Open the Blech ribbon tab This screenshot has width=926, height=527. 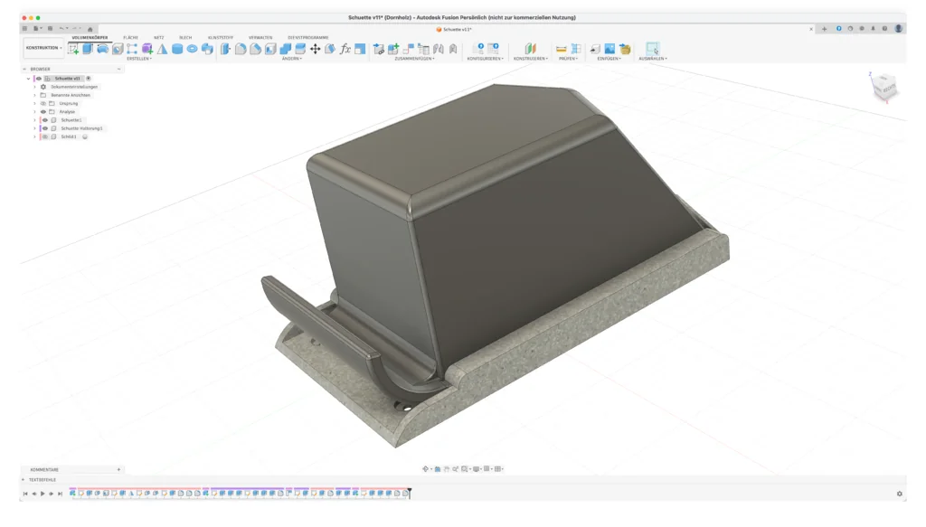(x=185, y=37)
